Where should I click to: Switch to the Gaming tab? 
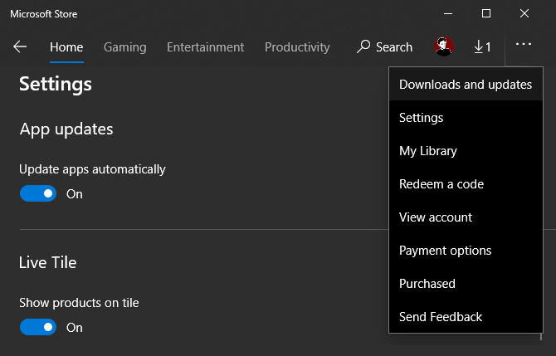[124, 47]
